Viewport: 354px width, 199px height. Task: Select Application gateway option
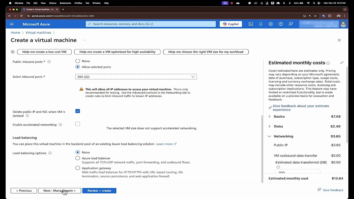[78, 168]
